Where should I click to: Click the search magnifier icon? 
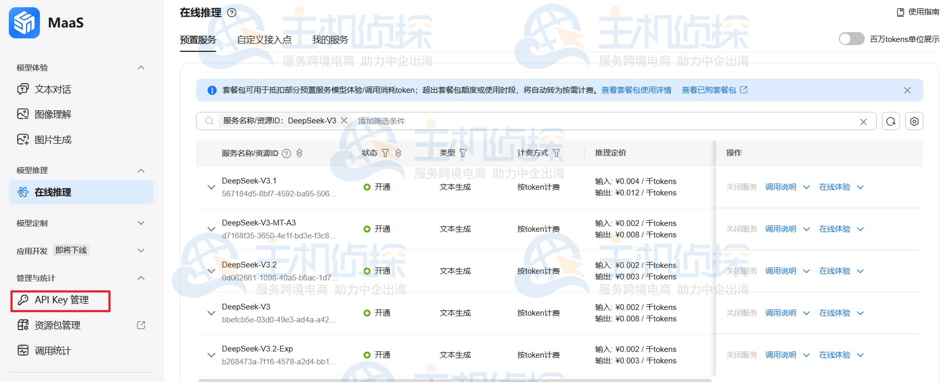209,121
